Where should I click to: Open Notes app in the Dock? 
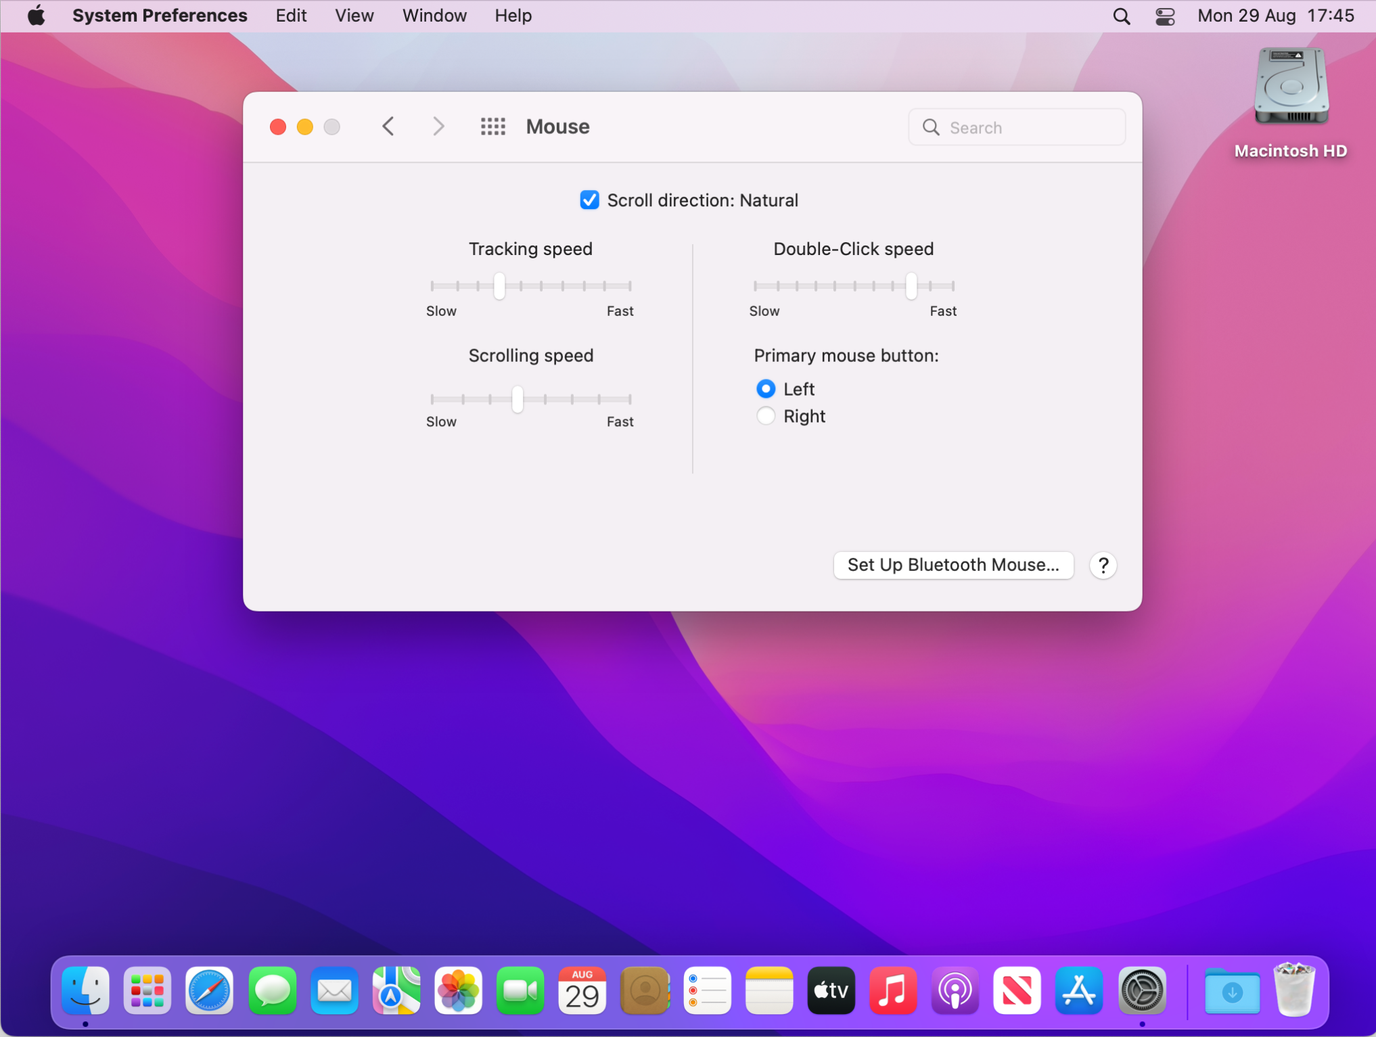point(769,991)
